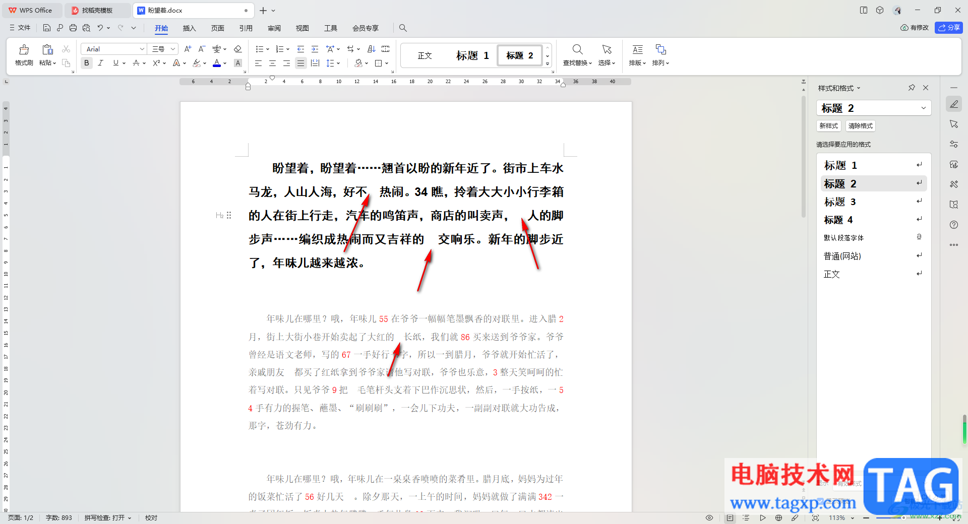Click the 清除格式 button

860,126
